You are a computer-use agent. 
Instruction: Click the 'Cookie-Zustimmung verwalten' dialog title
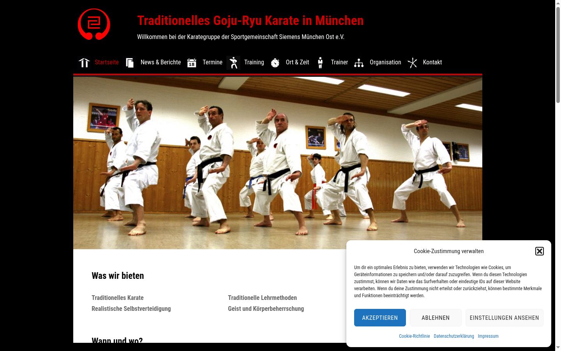pos(449,251)
